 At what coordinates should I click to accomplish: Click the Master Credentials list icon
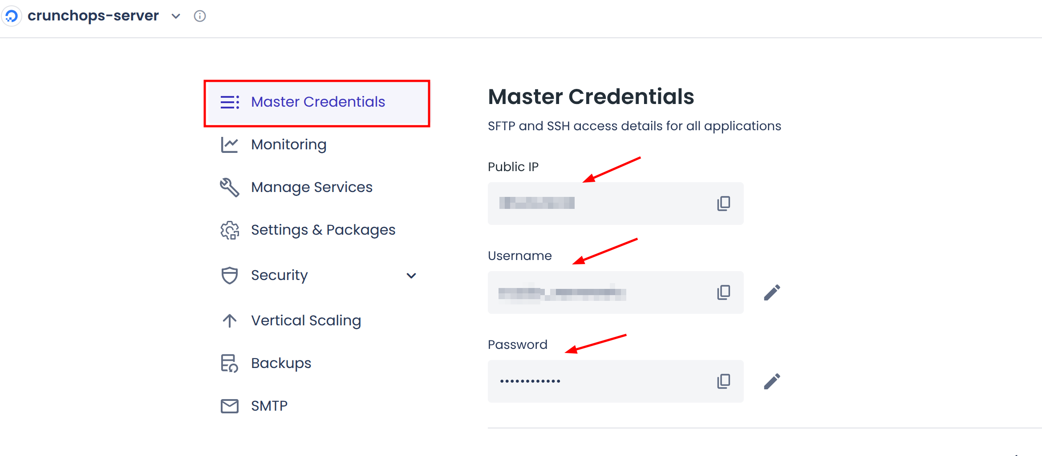229,102
